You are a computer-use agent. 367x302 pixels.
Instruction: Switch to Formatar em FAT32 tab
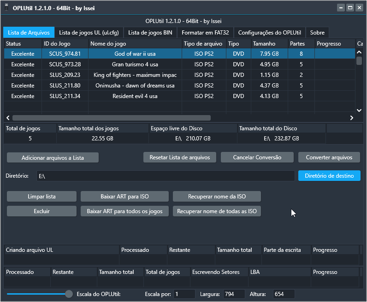coord(206,33)
